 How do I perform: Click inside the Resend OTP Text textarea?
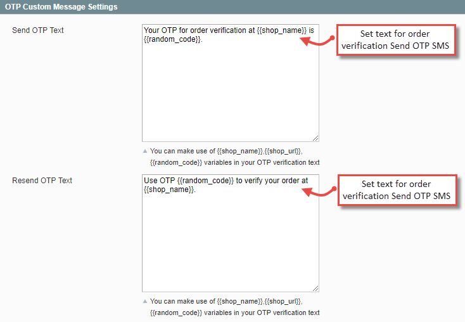point(231,233)
